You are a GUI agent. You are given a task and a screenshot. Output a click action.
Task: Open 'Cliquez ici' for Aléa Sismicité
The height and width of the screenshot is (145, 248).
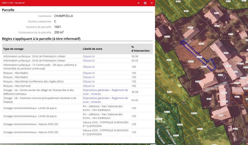coord(89,86)
